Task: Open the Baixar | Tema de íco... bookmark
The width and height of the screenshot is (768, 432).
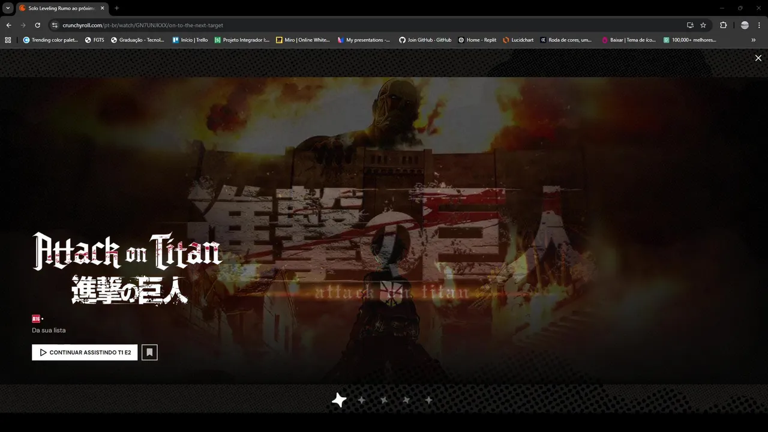Action: 629,40
